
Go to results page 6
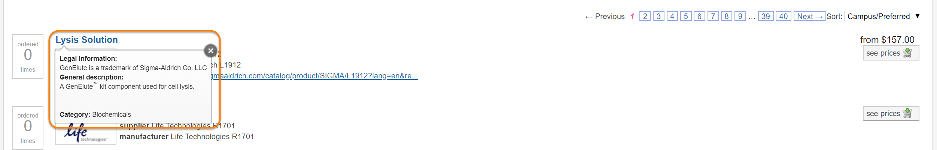(x=699, y=16)
